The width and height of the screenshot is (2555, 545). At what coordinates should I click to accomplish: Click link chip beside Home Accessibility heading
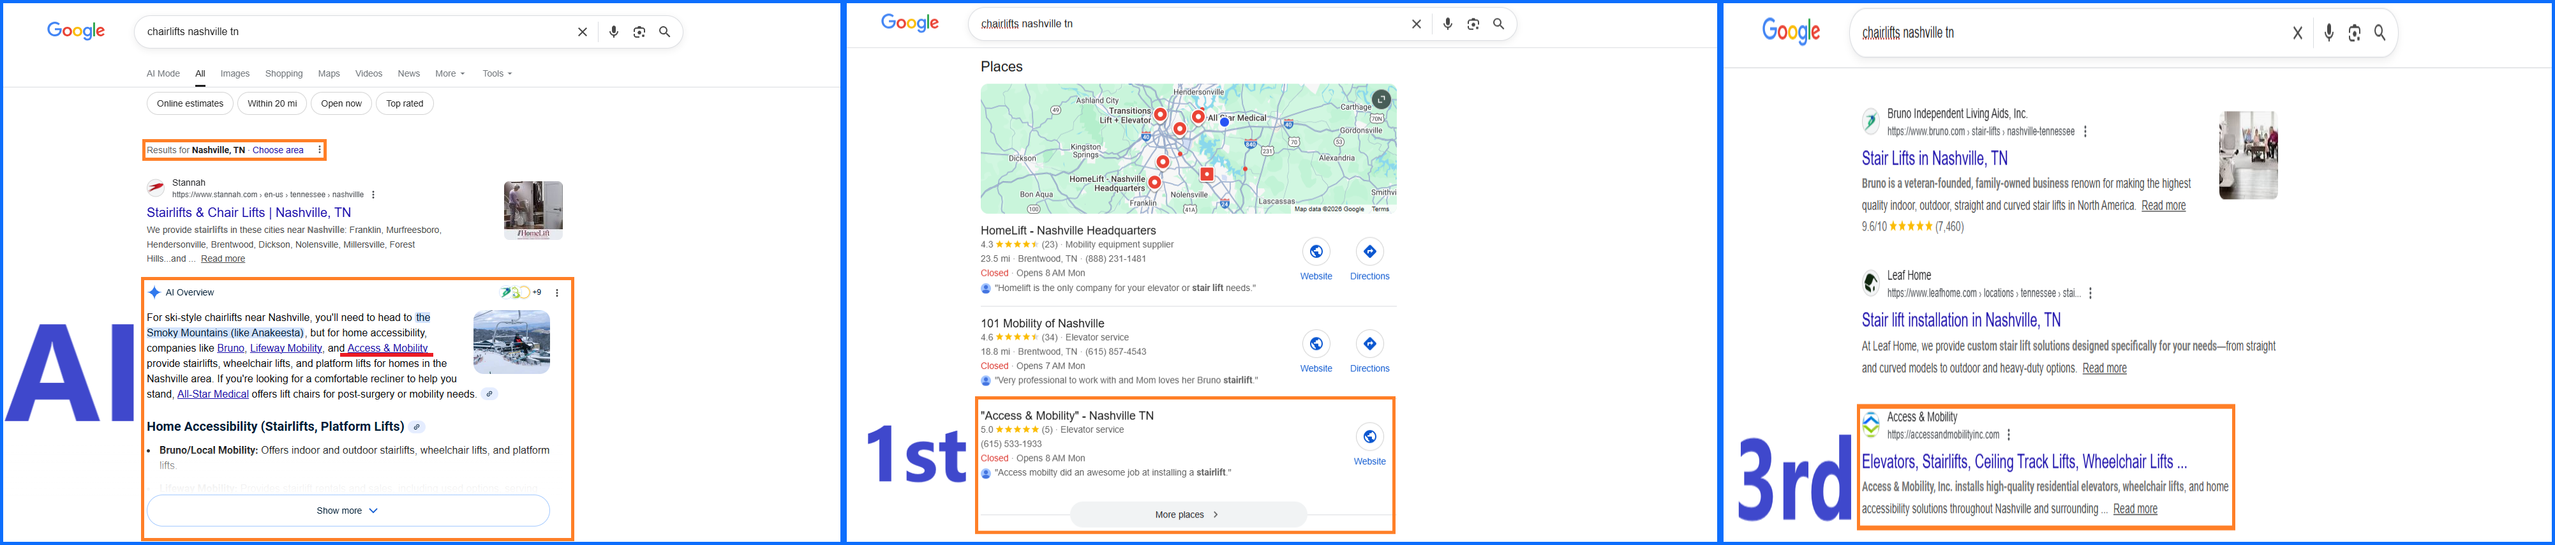coord(417,427)
